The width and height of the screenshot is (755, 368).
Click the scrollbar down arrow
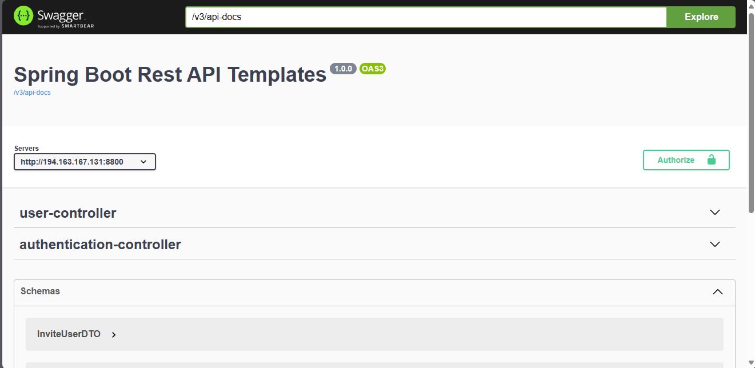coord(751,363)
